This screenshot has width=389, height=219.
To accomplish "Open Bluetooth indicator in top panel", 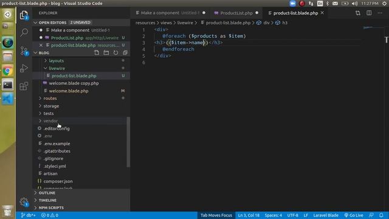I will click(327, 4).
